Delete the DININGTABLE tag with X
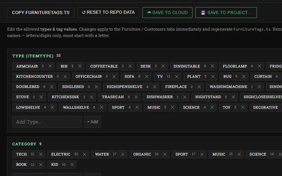This screenshot has width=282, height=176. [213, 66]
